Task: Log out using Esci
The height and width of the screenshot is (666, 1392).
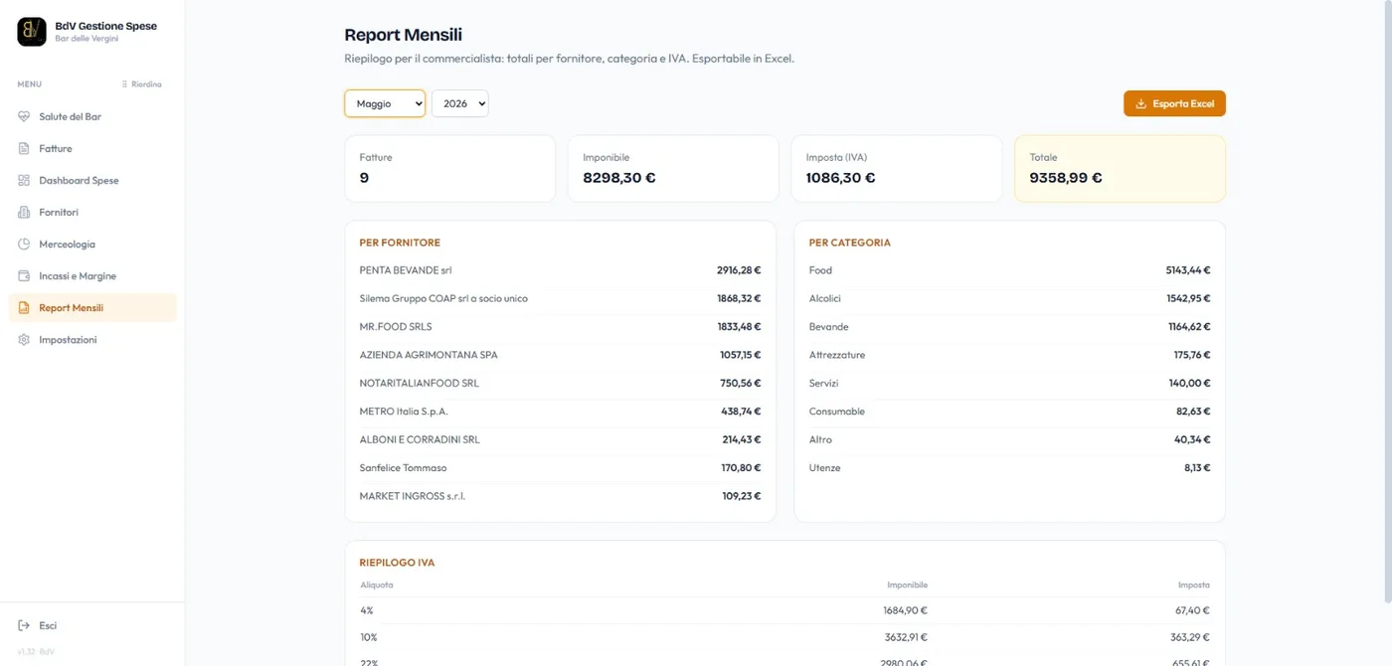Action: click(92, 625)
